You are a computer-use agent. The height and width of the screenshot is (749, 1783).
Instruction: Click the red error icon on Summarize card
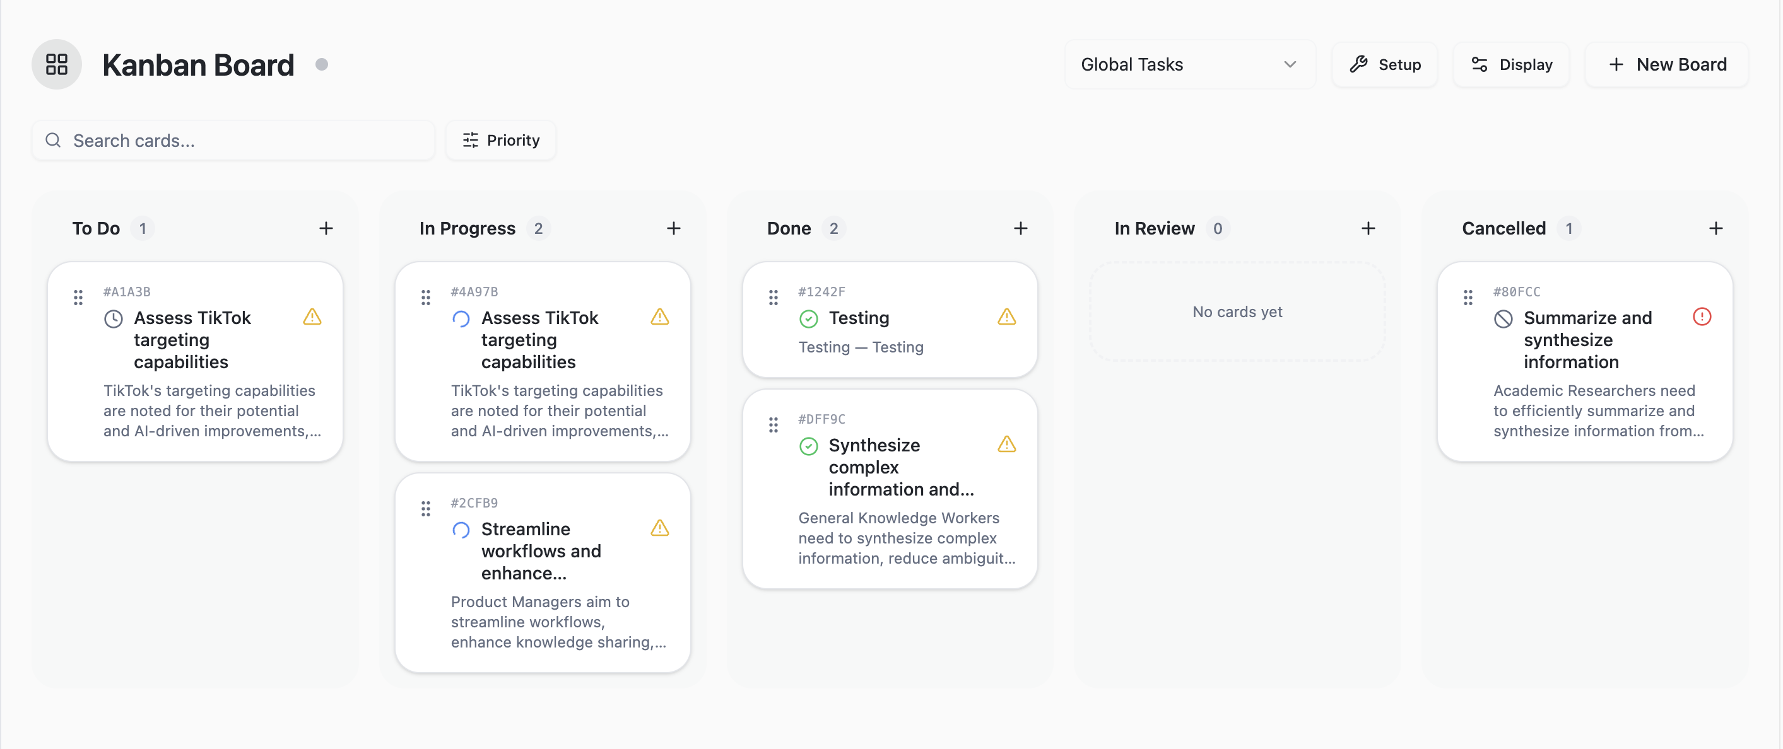pos(1703,316)
